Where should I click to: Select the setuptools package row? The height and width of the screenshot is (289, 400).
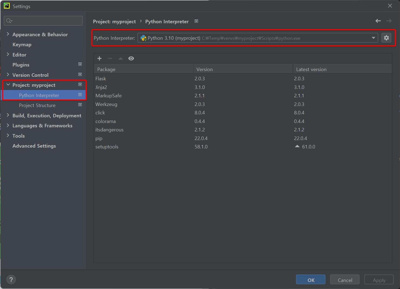tap(243, 147)
